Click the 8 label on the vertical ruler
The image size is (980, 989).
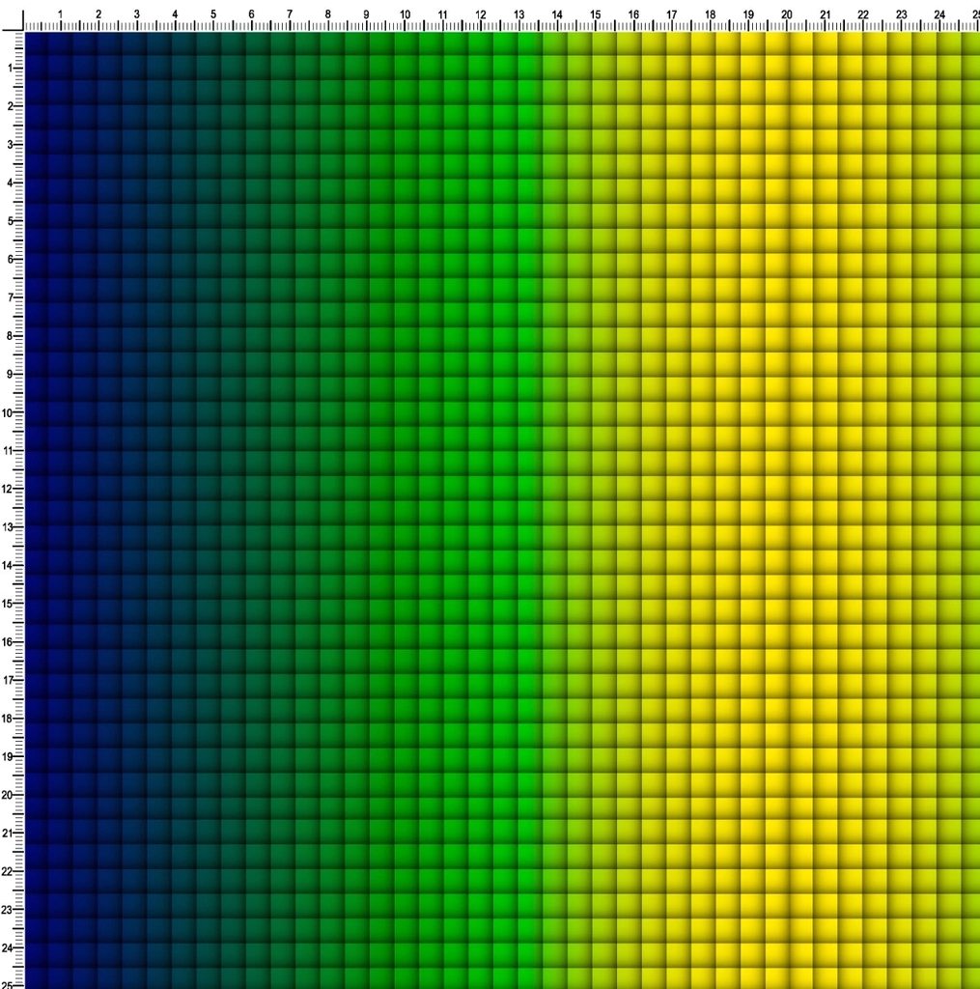click(10, 335)
